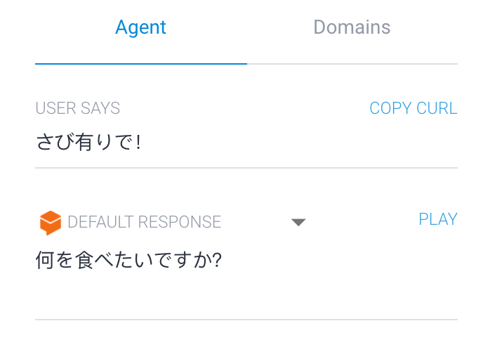Switch to the Domains tab

tap(352, 27)
